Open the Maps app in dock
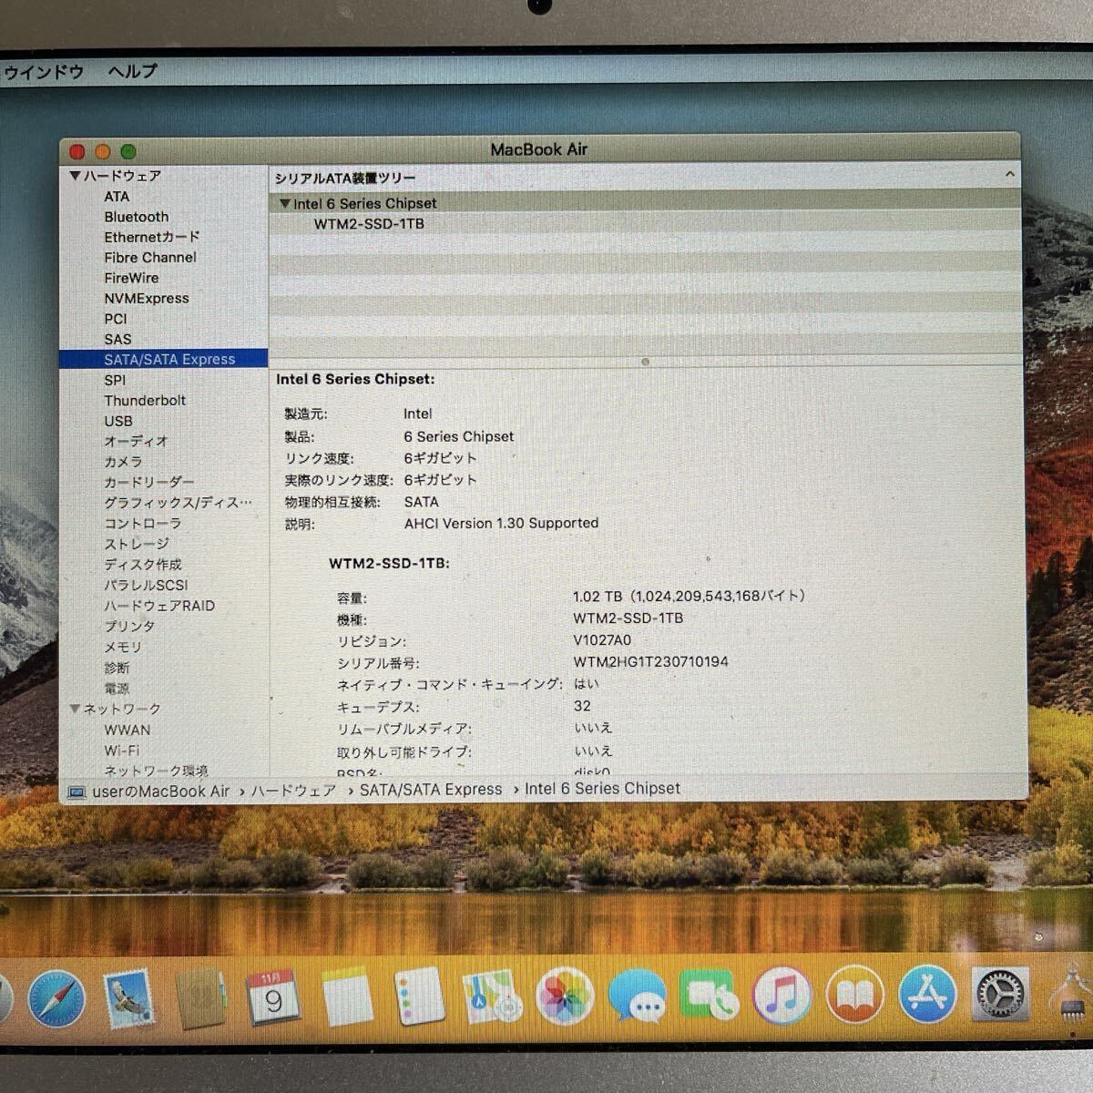Image resolution: width=1093 pixels, height=1093 pixels. 492,997
